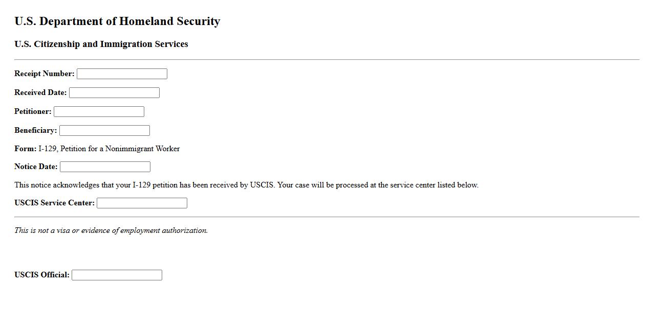Click the "USCIS Official:" label text
Screen dimensions: 654x332
pos(42,275)
